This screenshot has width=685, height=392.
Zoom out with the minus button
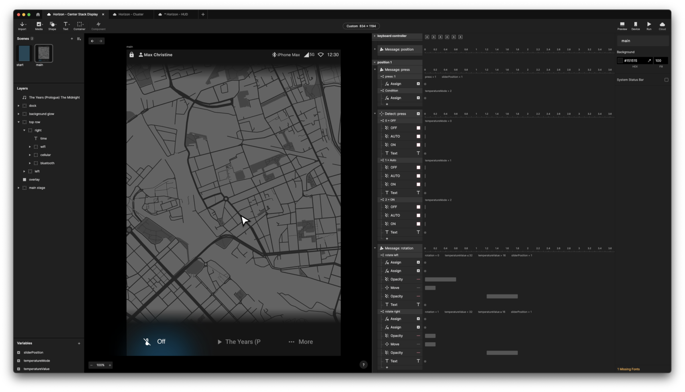tap(92, 365)
